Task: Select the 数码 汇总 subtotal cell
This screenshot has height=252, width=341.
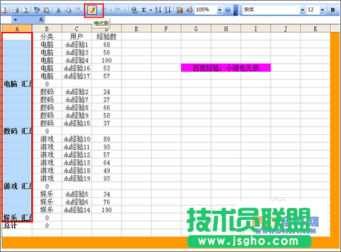Action: click(17, 131)
